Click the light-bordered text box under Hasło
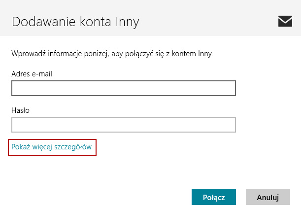Screen dimensions: 301x207 pyautogui.click(x=123, y=125)
